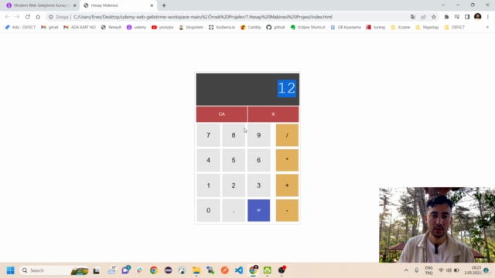Click calculator digit 4

[208, 160]
